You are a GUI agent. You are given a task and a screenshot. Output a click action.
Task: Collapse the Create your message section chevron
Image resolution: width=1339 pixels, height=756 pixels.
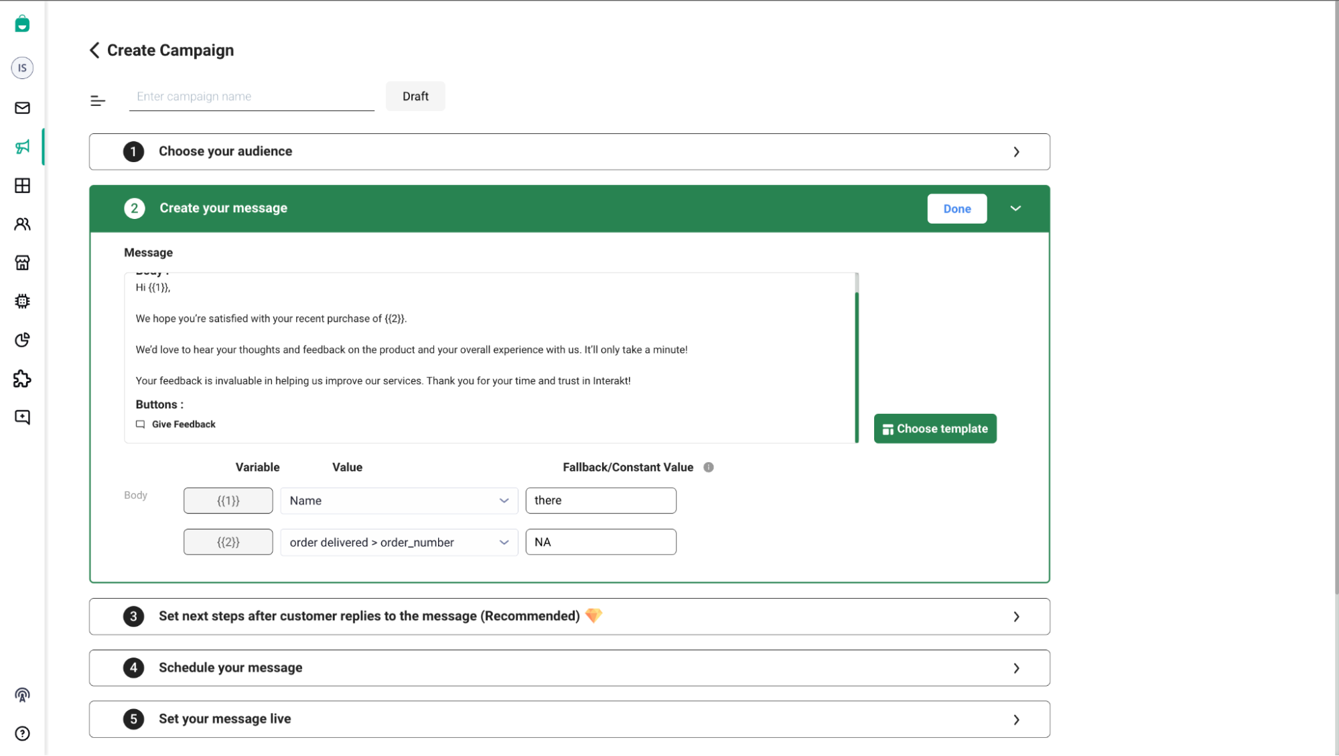point(1015,208)
